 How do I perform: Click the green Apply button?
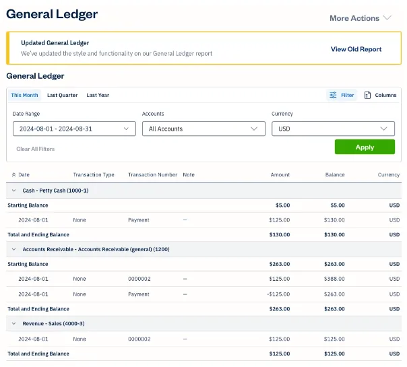point(365,147)
